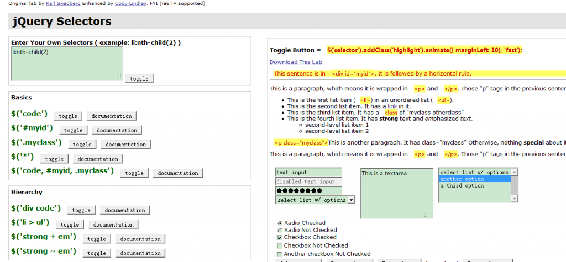566x262 pixels.
Task: Click the red addClass highlight code line
Action: (425, 50)
